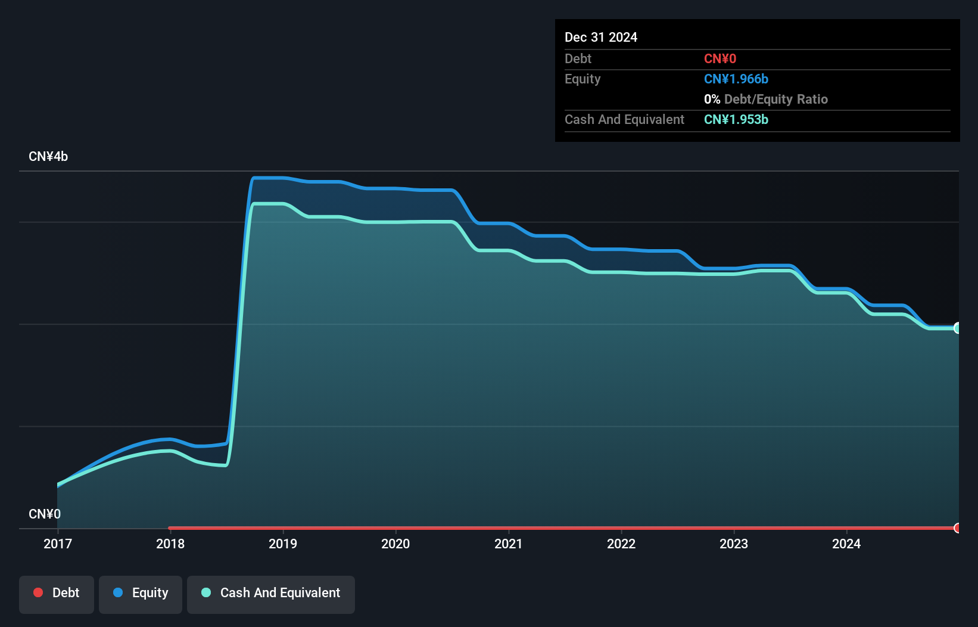Click the Debt end-point marker at CN¥0
This screenshot has height=627, width=978.
click(x=958, y=528)
